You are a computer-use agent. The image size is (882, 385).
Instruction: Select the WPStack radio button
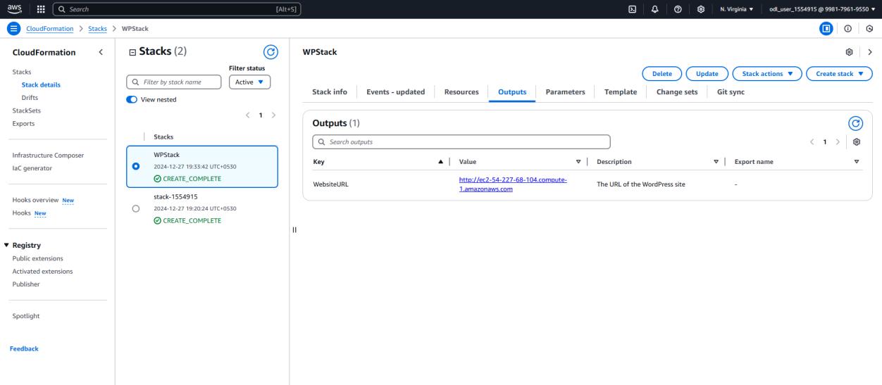coord(135,166)
